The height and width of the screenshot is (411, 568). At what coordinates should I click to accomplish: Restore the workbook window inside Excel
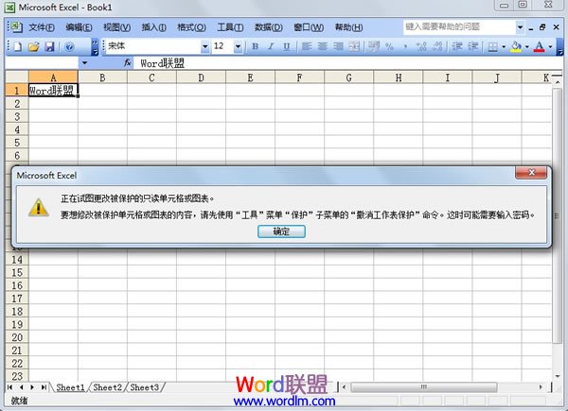pos(542,27)
